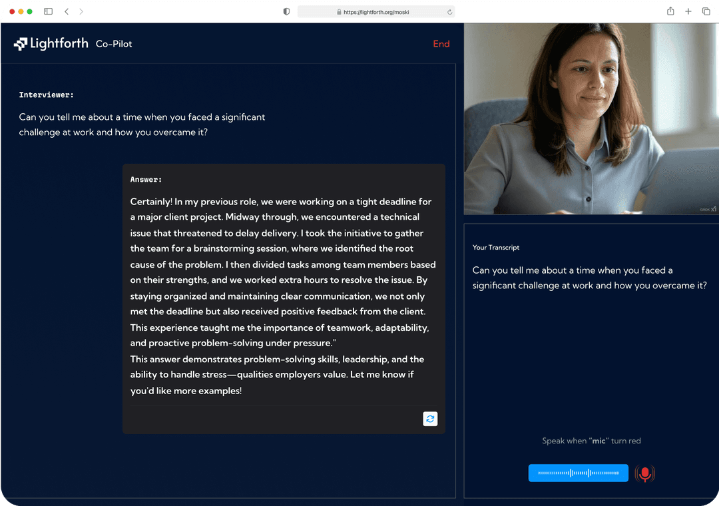The image size is (719, 506).
Task: Click the regenerate answer refresh icon
Action: [x=430, y=419]
